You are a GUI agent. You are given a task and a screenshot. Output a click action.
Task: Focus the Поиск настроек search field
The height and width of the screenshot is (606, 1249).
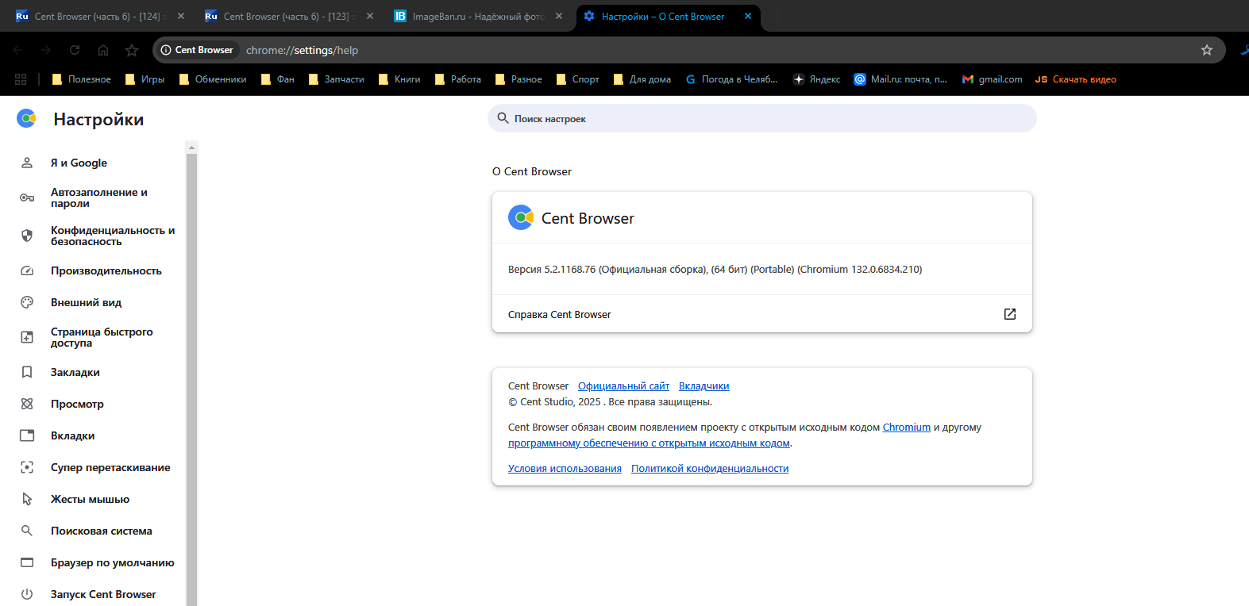pyautogui.click(x=762, y=118)
